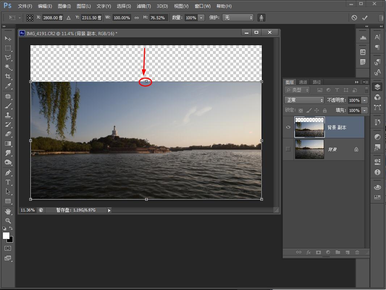
Task: Switch to the 通道 tab
Action: click(303, 82)
